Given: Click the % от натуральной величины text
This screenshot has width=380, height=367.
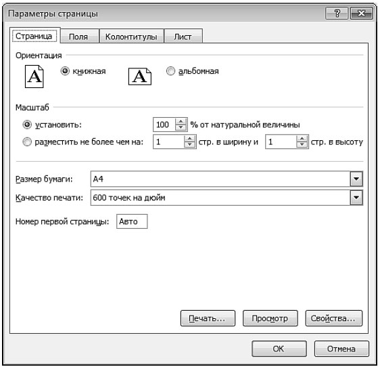Looking at the screenshot, I should (245, 125).
